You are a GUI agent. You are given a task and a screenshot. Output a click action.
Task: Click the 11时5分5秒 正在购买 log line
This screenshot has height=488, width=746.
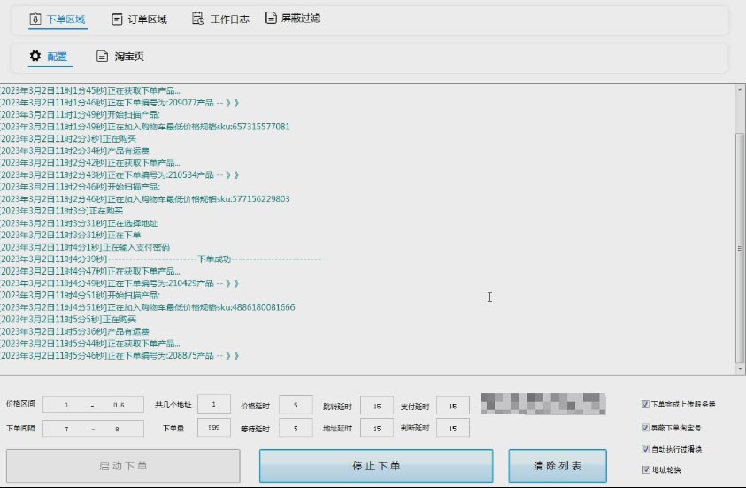point(68,320)
